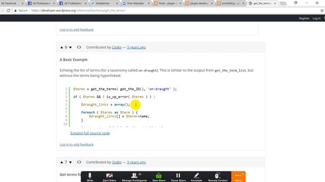Open Manage Participants panel

pyautogui.click(x=134, y=177)
